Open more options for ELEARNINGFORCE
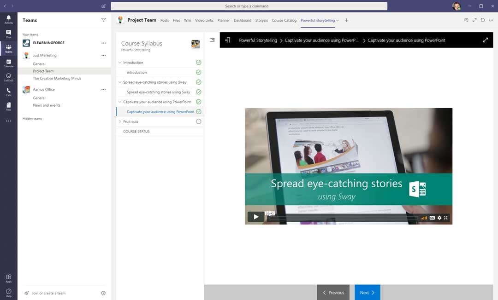The height and width of the screenshot is (300, 498). click(x=104, y=43)
